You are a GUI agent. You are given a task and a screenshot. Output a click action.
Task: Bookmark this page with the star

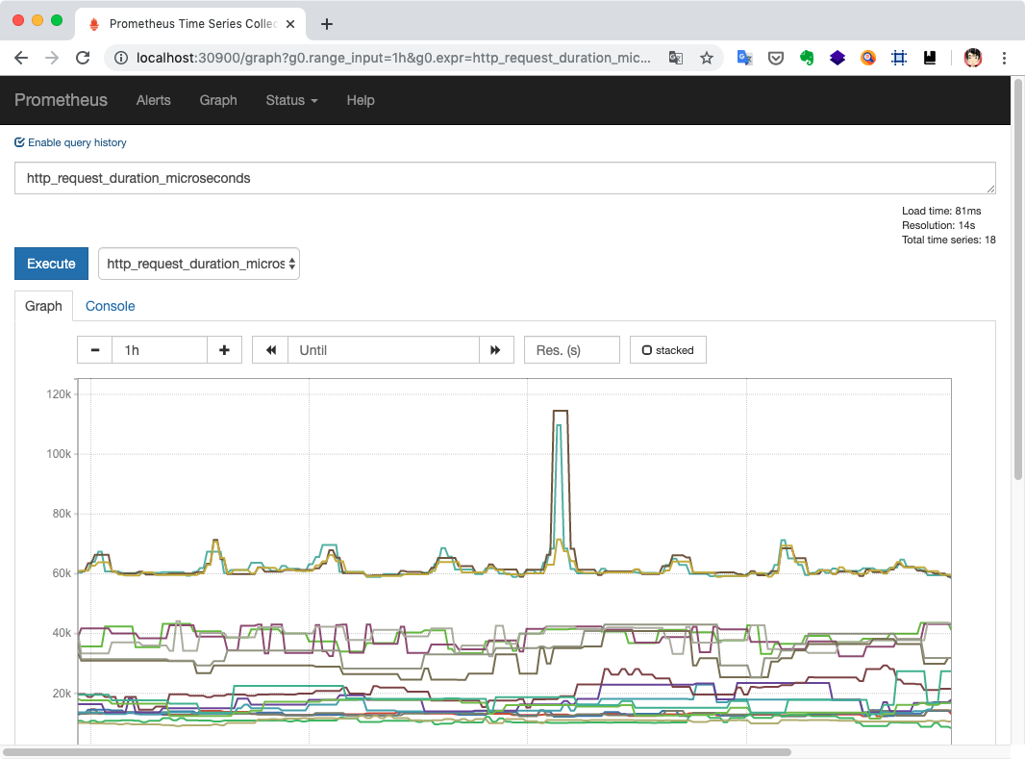click(x=707, y=58)
